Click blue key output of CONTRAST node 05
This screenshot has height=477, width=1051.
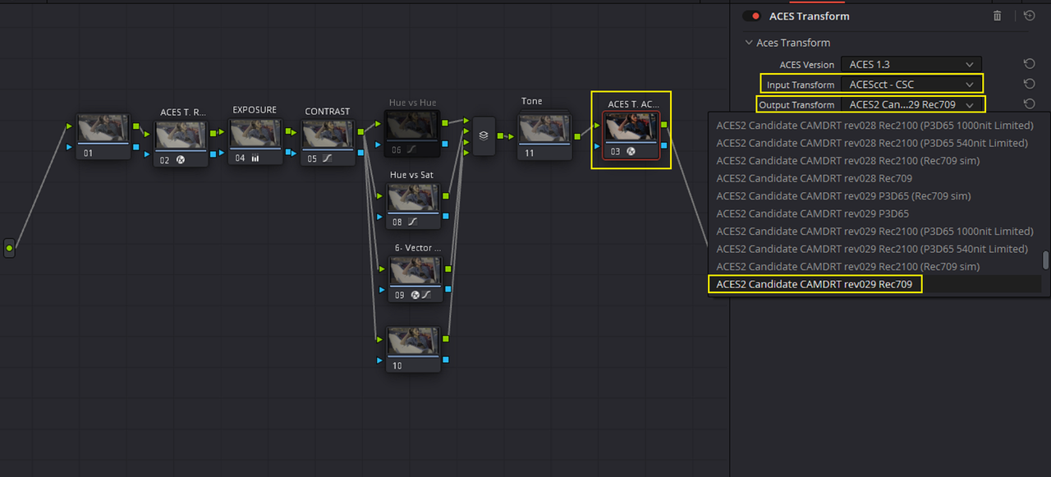point(361,153)
